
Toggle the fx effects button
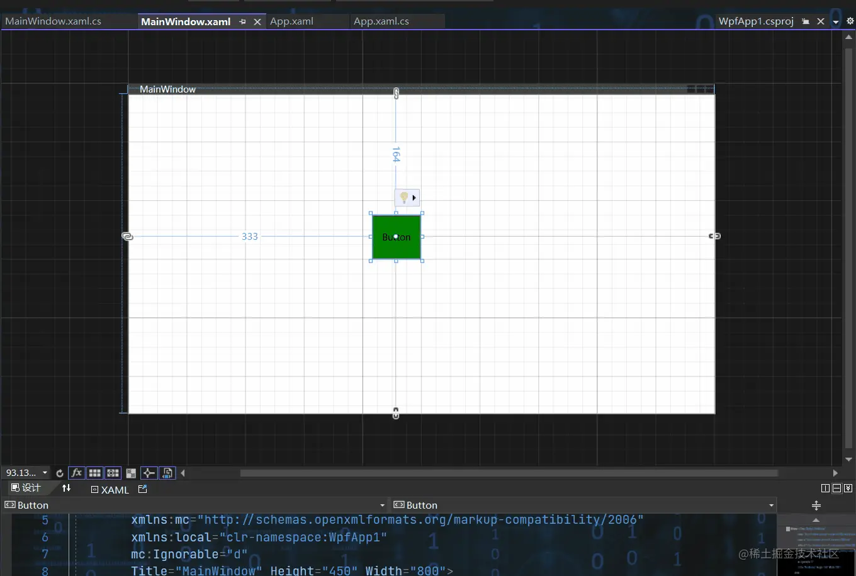point(76,473)
